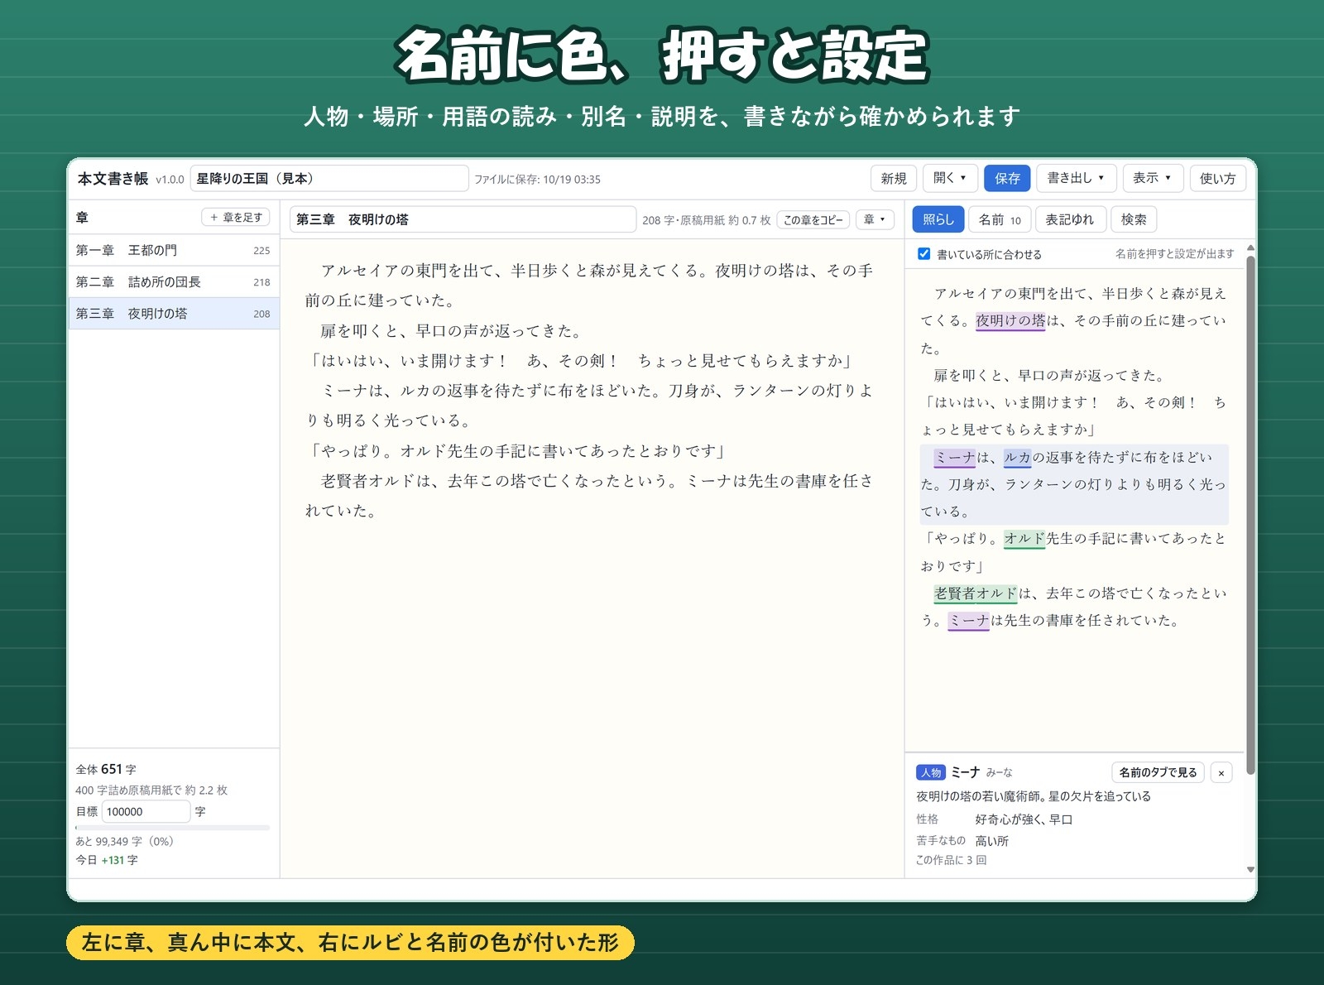Open the 開く dropdown menu
1324x985 pixels.
tap(950, 178)
